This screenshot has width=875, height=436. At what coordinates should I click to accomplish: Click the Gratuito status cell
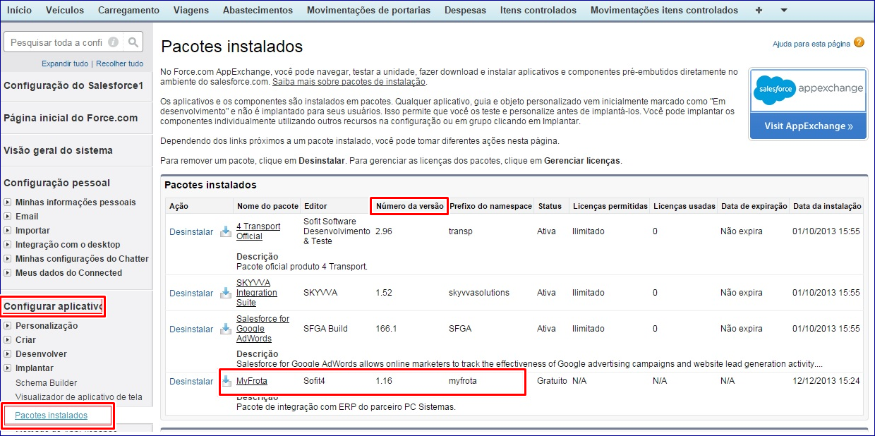point(552,381)
